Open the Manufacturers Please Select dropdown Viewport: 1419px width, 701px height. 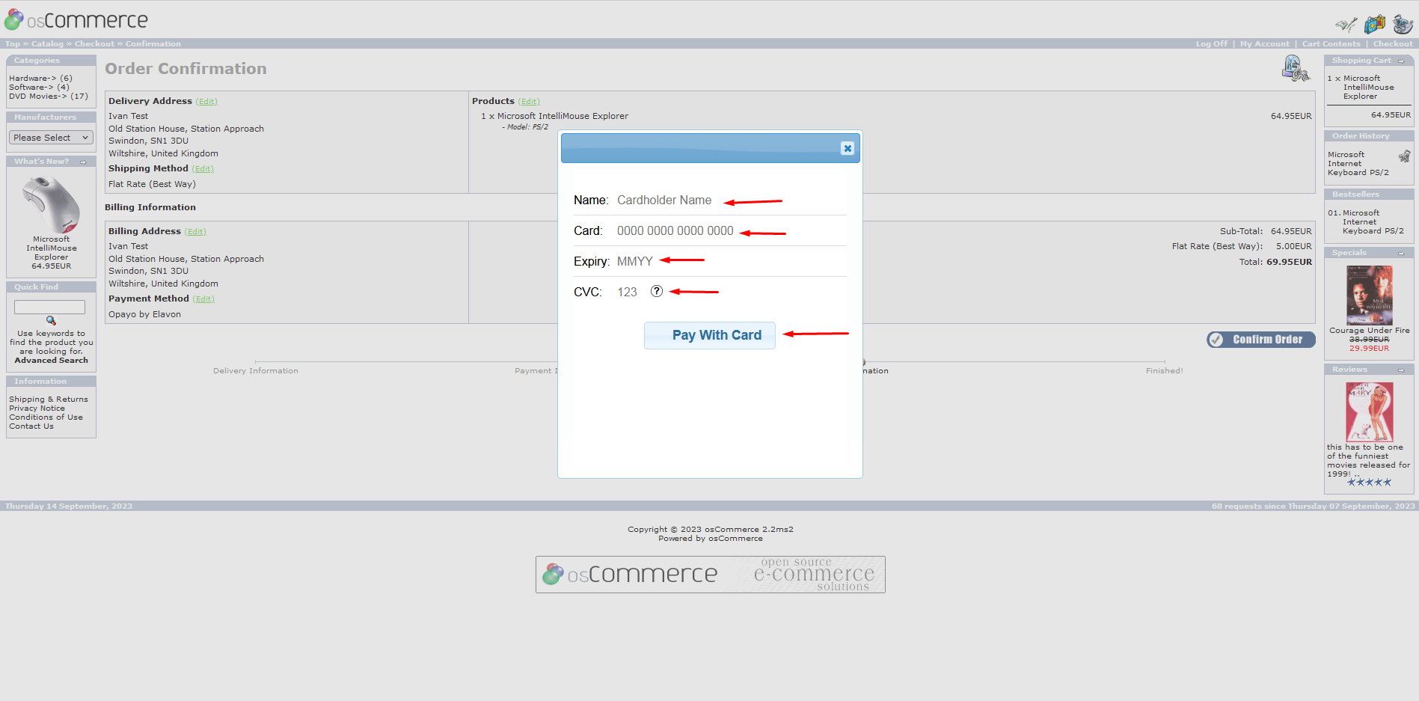[x=50, y=137]
